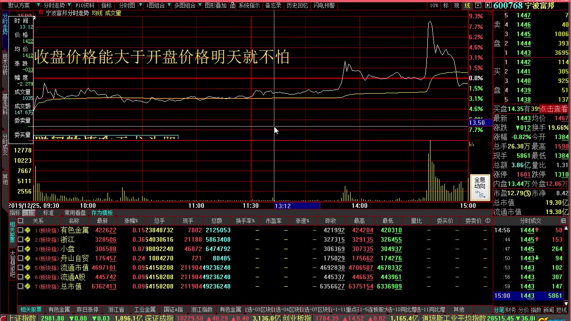Viewport: 571px width, 321px height.
Task: Switch to the 基本资料 side tab
Action: coord(5,103)
